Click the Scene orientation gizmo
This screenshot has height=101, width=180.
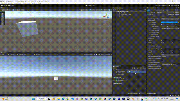coord(106,16)
